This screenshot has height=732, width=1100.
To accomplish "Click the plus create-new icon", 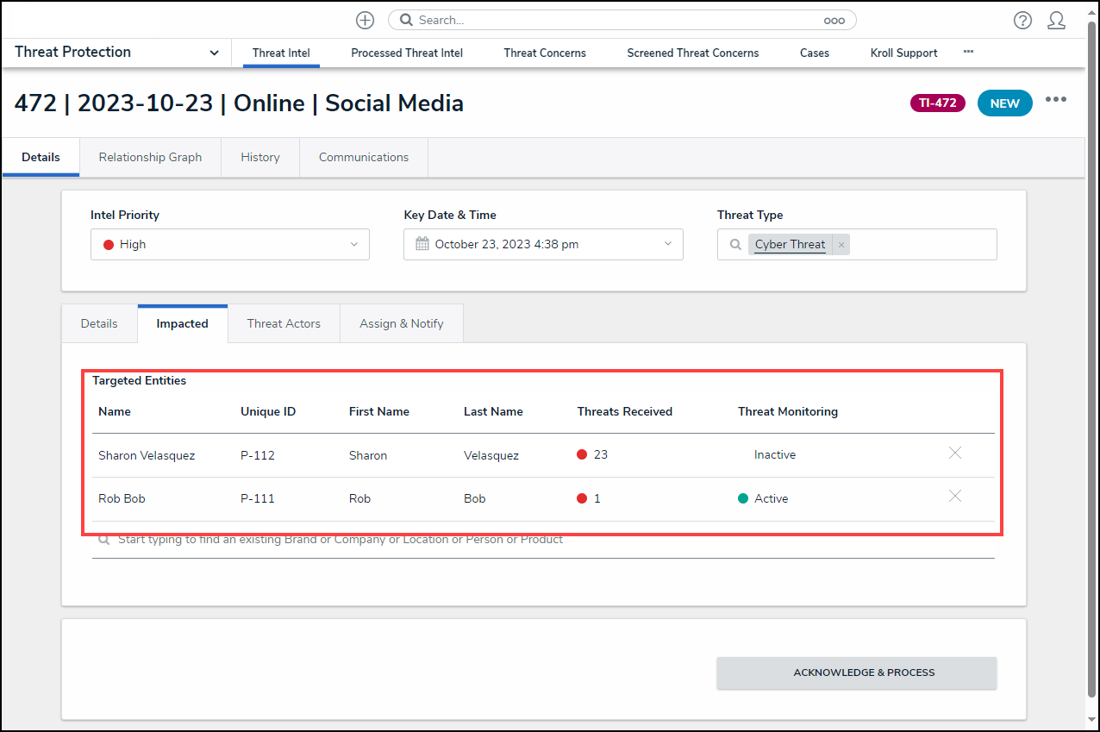I will click(x=365, y=20).
